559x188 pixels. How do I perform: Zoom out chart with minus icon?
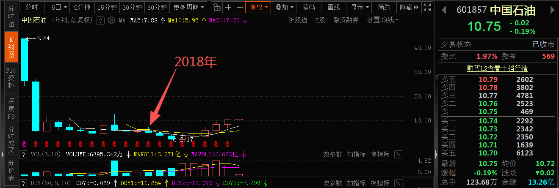[x=239, y=7]
